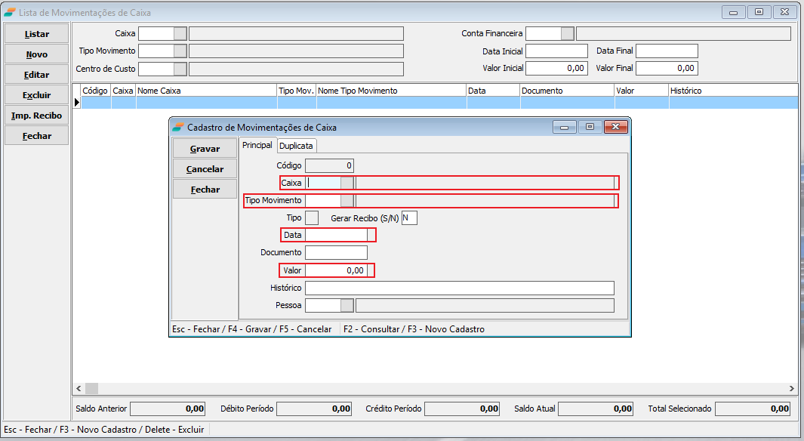This screenshot has height=441, width=804.
Task: Click the Listar button
Action: tap(37, 34)
